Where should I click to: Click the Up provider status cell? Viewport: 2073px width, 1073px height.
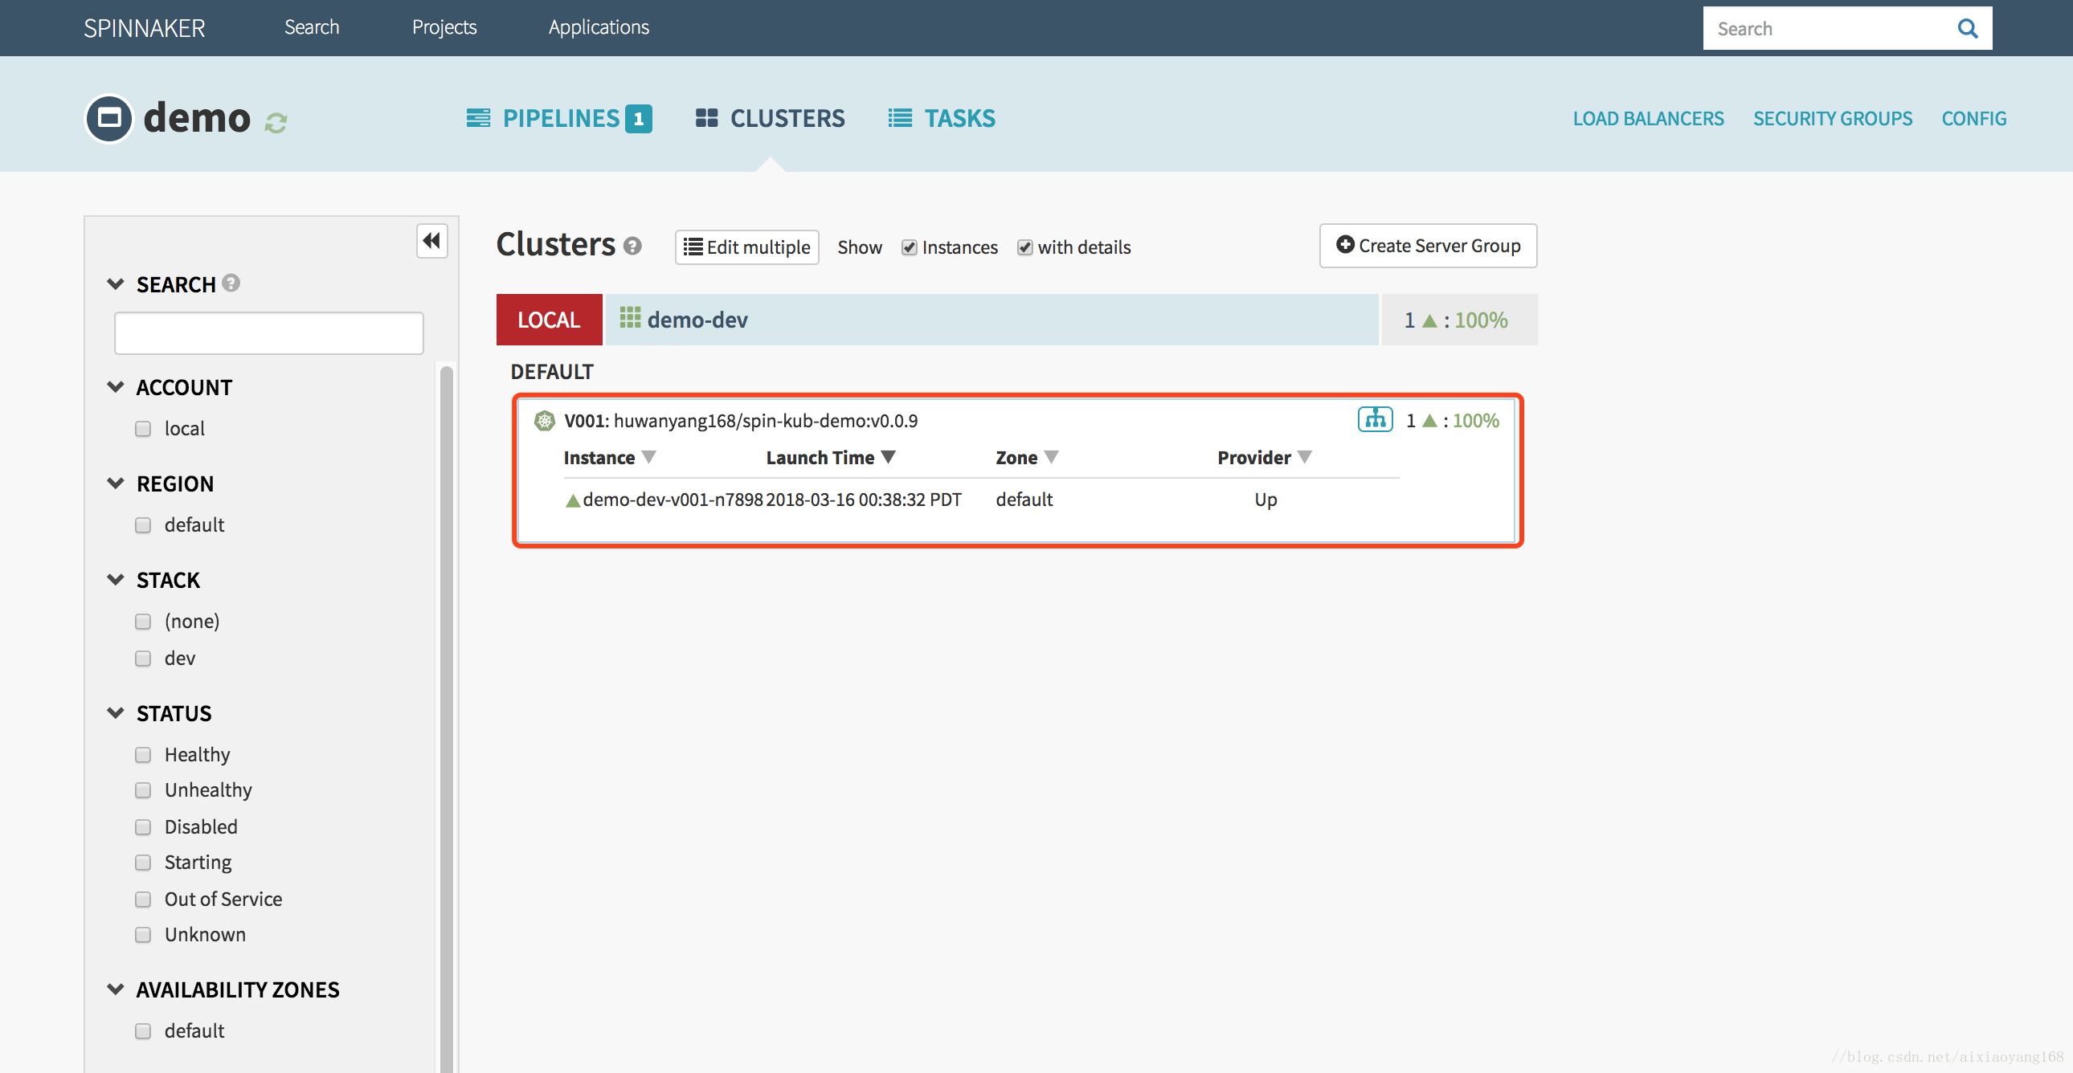pyautogui.click(x=1265, y=500)
